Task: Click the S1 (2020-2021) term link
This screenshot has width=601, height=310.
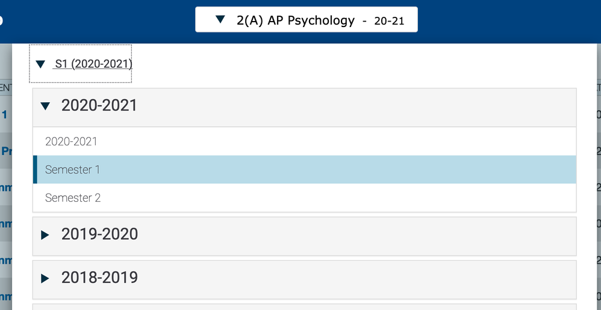Action: coord(93,64)
